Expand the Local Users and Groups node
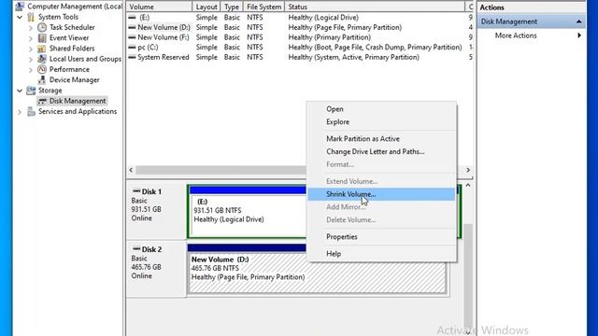 pyautogui.click(x=31, y=59)
